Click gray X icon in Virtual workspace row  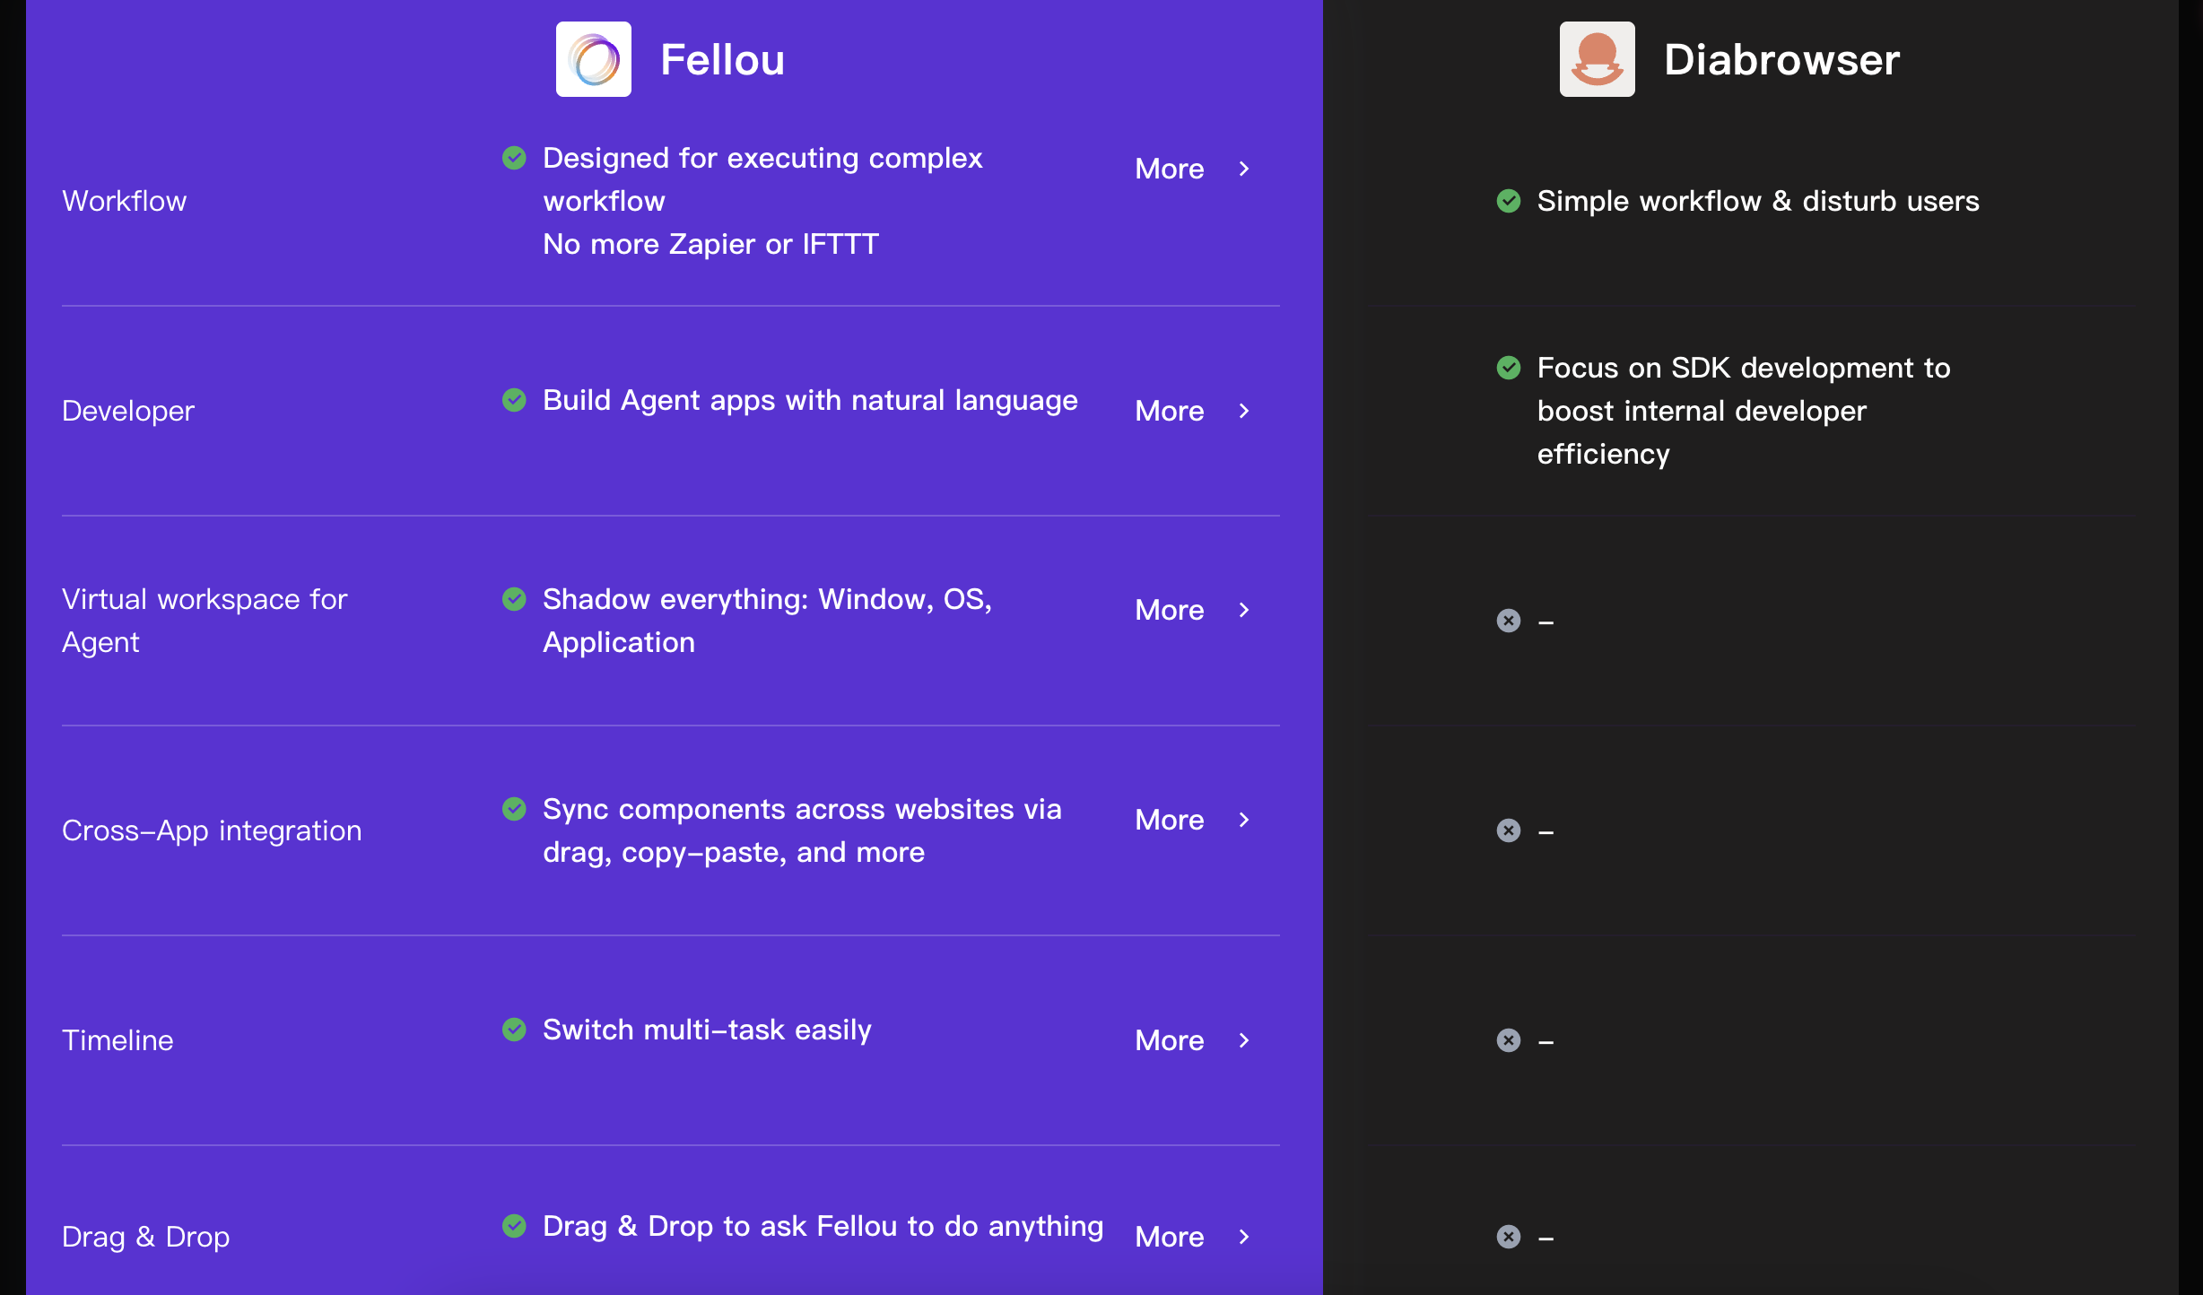[1509, 621]
